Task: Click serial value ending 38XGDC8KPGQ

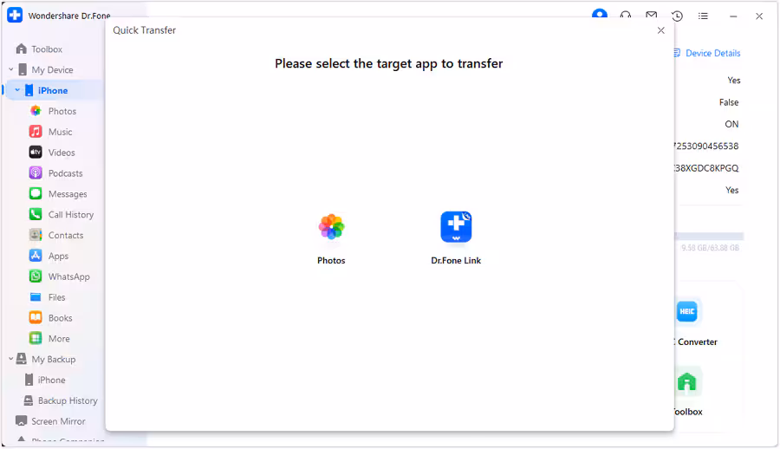Action: tap(706, 168)
